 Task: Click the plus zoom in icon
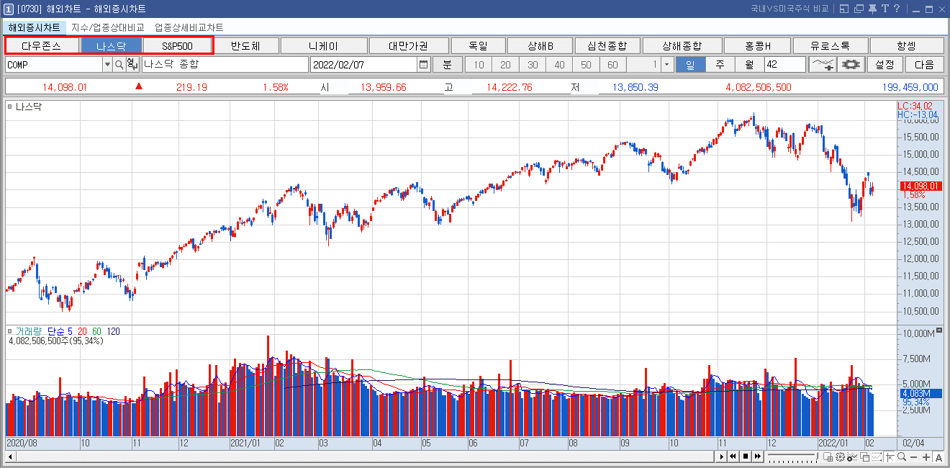(x=926, y=457)
